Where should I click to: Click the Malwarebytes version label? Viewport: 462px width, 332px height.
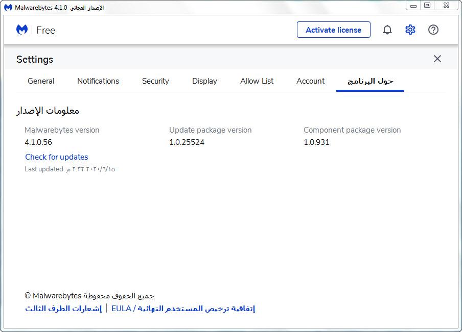click(62, 130)
